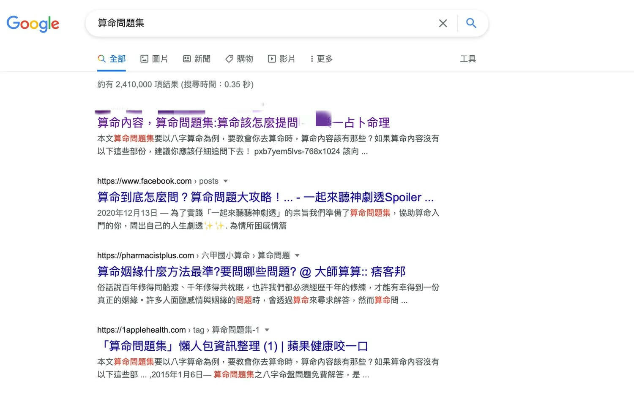
Task: Open result 算命內容，算命問題集:算命該怎麼提問
Action: [x=243, y=123]
